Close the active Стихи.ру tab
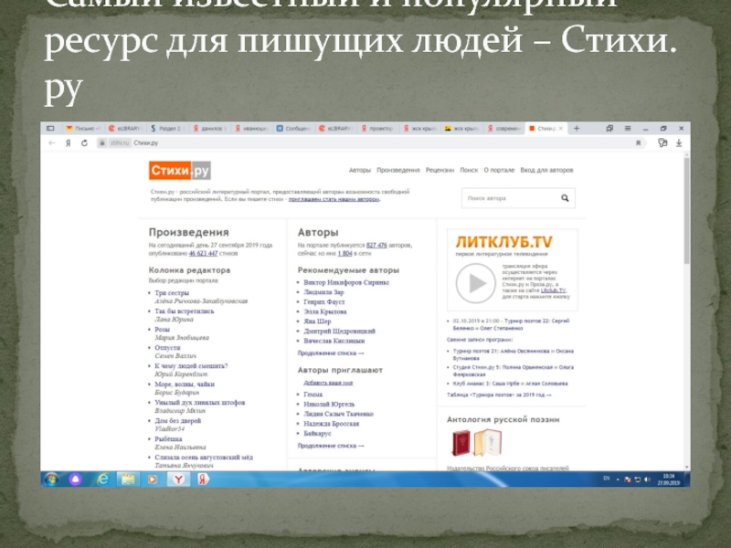The height and width of the screenshot is (548, 731). pos(561,128)
